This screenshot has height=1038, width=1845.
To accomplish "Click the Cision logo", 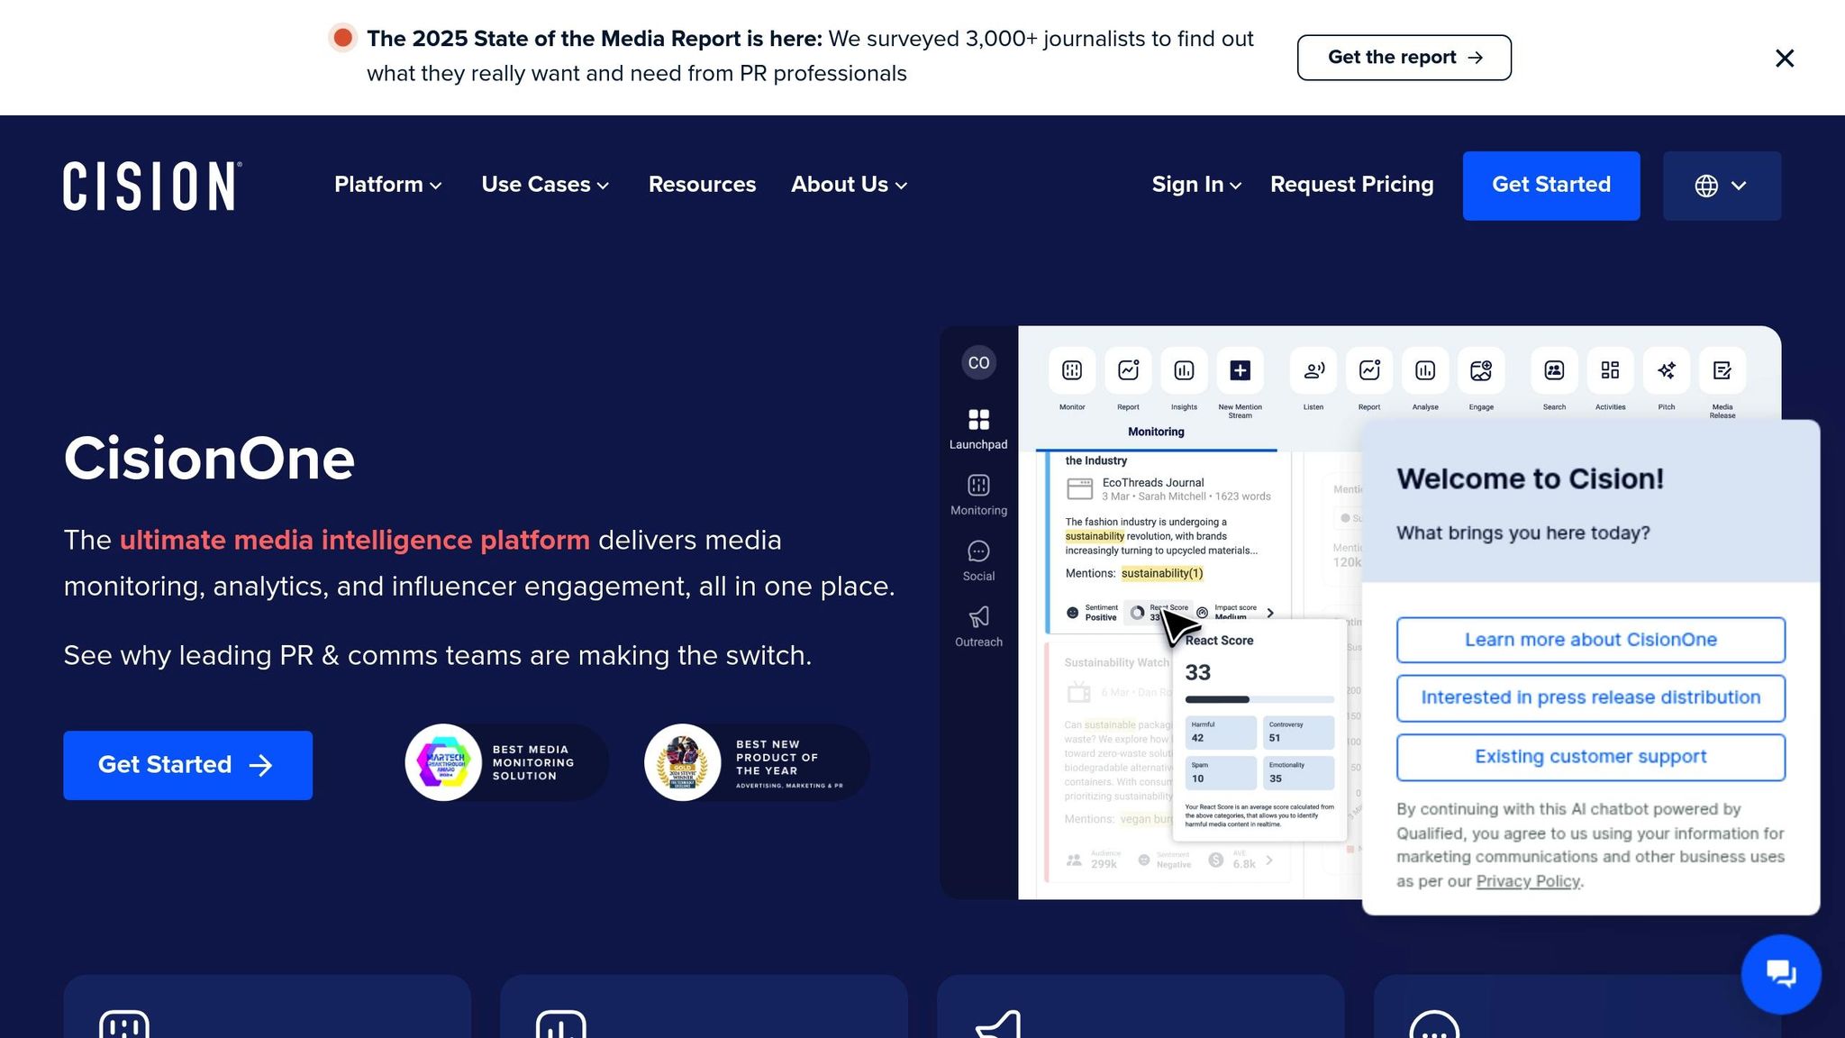I will 152,186.
